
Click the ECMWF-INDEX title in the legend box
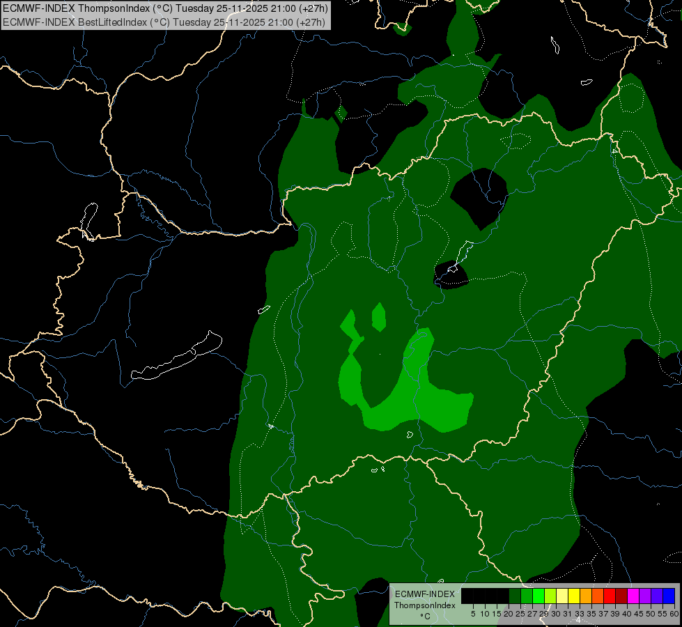tap(425, 594)
